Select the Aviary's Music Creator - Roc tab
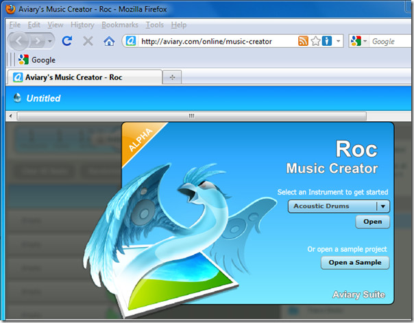Screen dimensions: 414x323 pyautogui.click(x=84, y=77)
